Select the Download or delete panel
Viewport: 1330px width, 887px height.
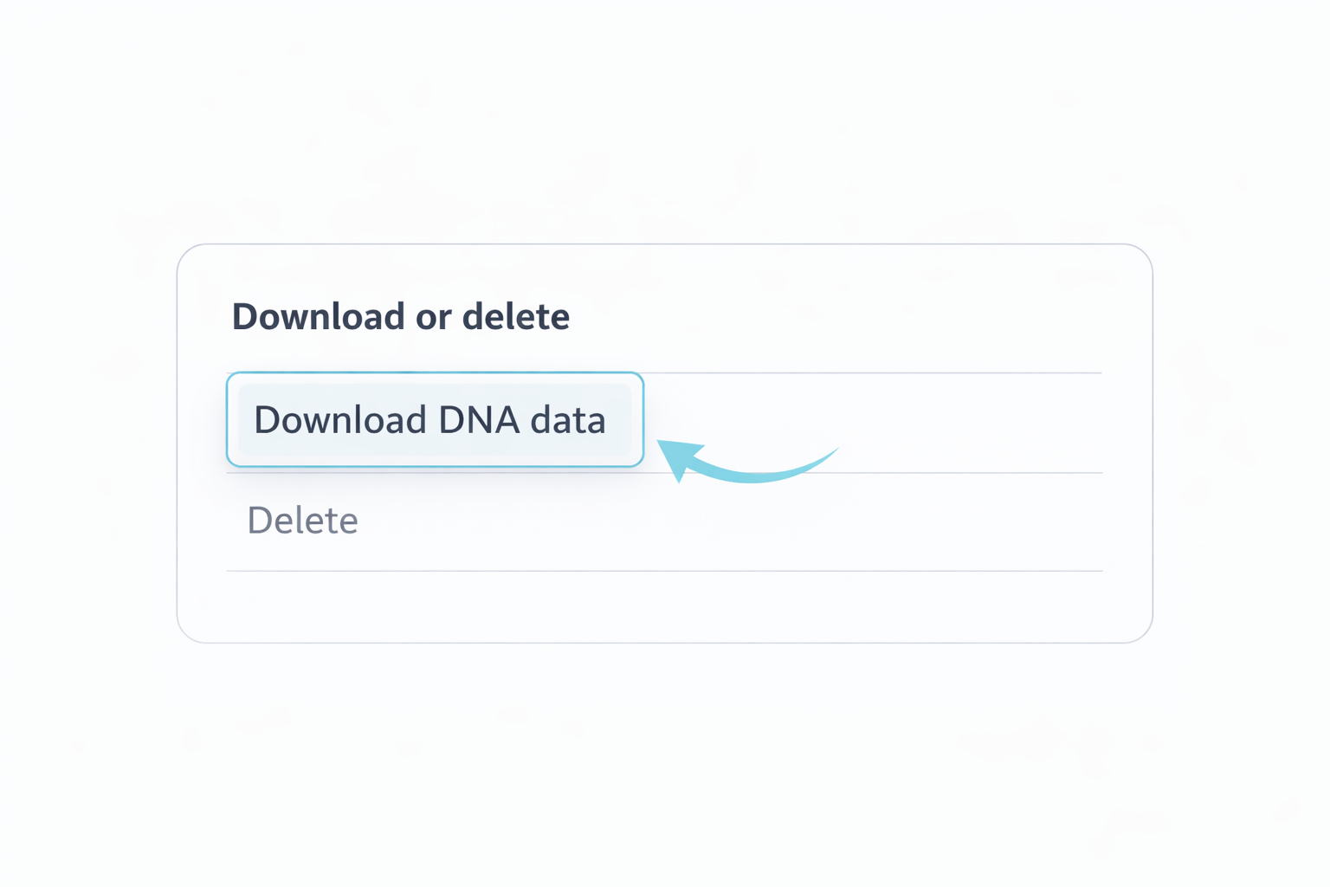[664, 442]
